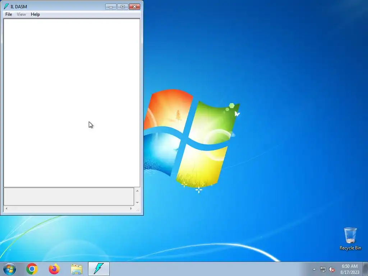Launch Firefox from the taskbar
This screenshot has height=276, width=368.
click(54, 269)
